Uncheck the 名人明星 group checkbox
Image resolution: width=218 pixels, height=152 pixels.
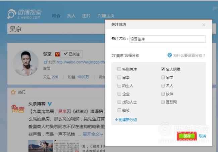(163, 69)
